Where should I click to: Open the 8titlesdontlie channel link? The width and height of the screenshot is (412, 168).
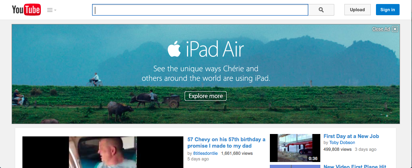click(x=205, y=153)
